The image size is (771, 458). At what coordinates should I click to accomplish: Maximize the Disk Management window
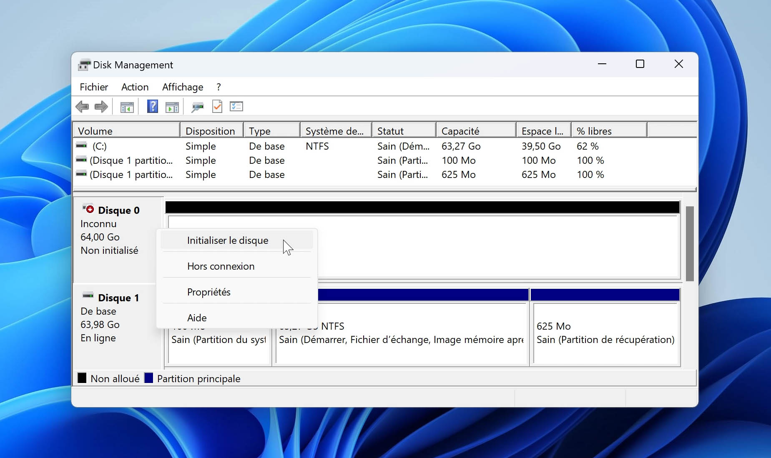(x=640, y=64)
